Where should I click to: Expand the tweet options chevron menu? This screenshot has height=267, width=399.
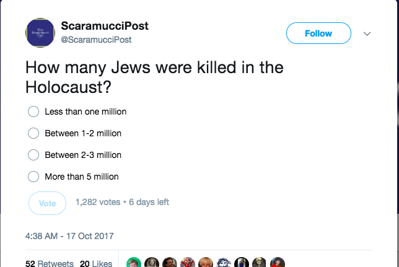(x=367, y=33)
